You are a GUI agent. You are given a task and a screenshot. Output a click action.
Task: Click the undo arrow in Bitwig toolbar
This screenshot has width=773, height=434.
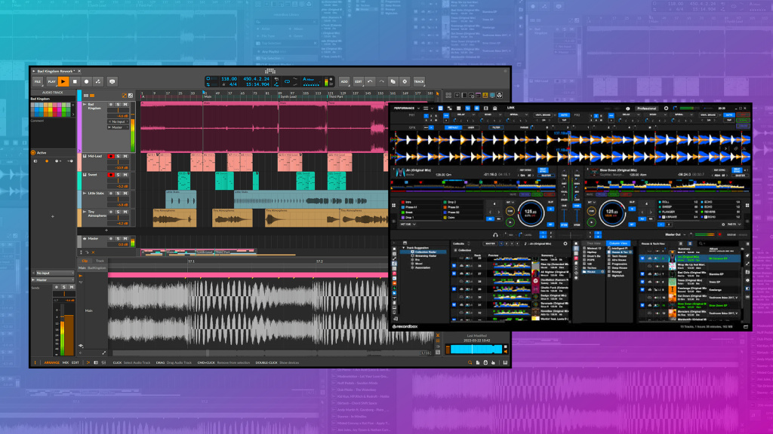370,81
